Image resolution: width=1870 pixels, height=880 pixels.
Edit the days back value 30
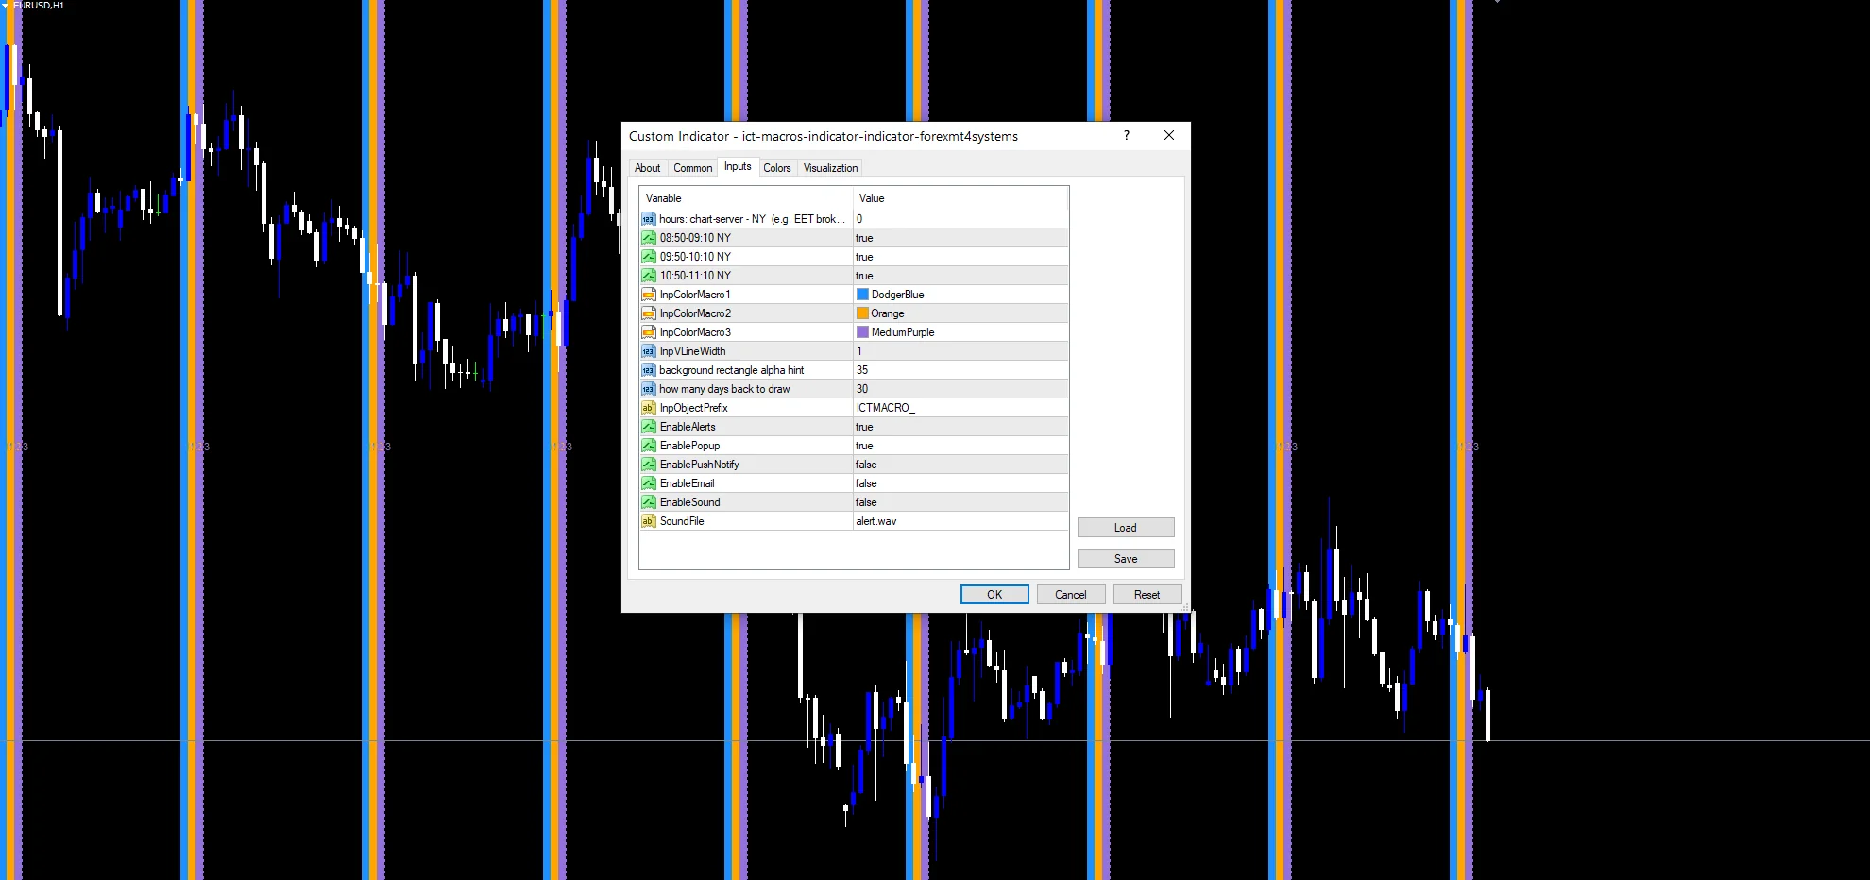pos(960,389)
